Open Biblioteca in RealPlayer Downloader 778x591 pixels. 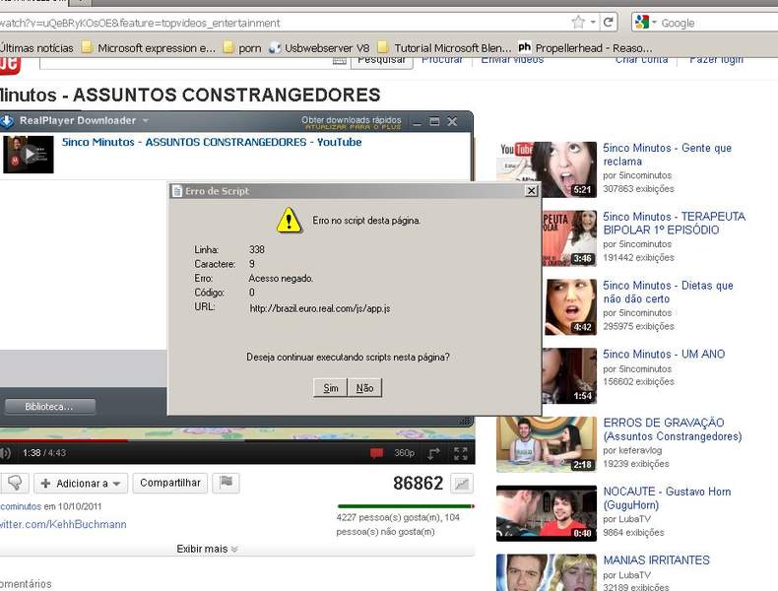(49, 407)
